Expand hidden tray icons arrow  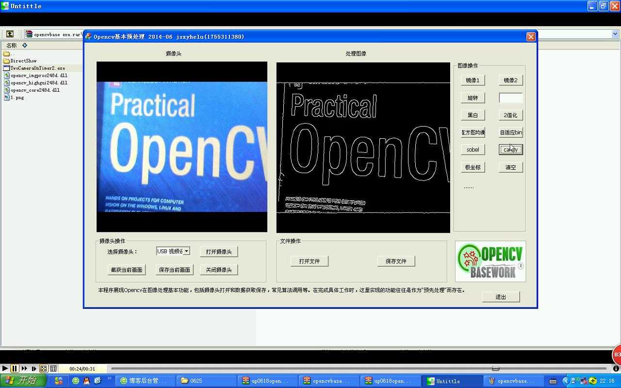pyautogui.click(x=566, y=381)
